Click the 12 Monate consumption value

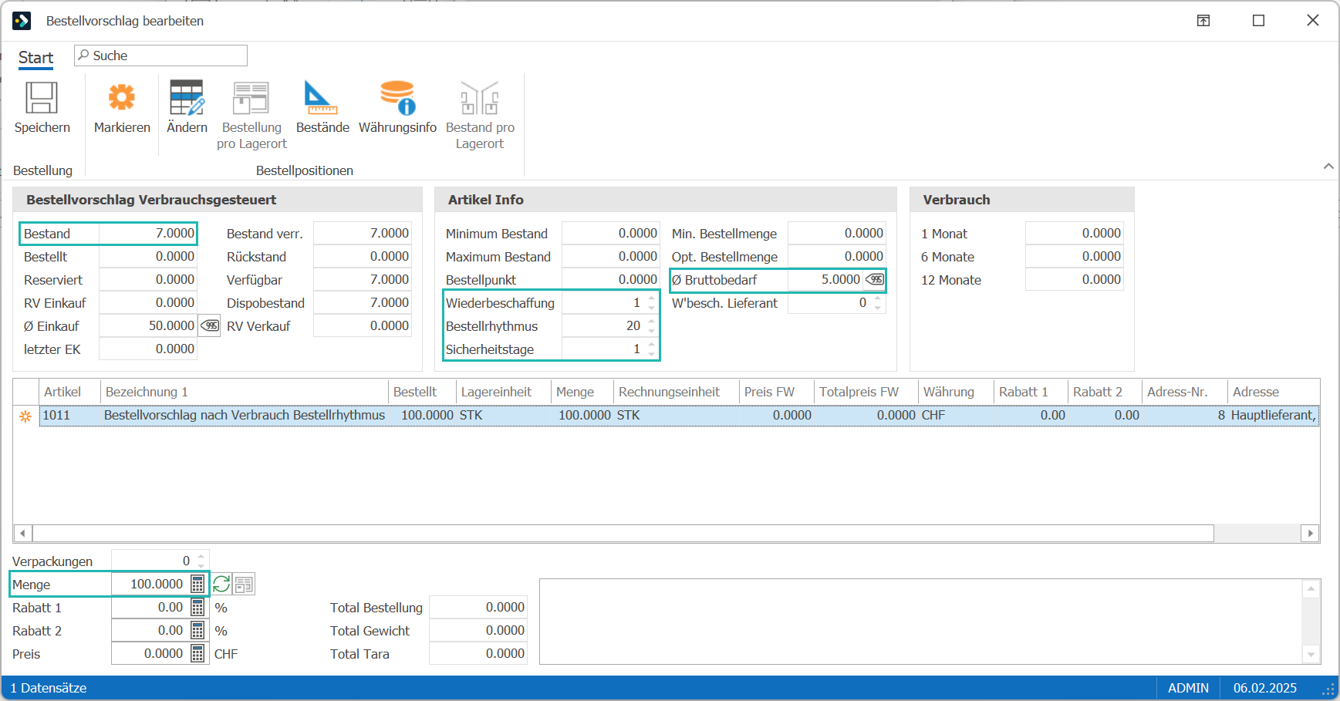[x=1074, y=279]
